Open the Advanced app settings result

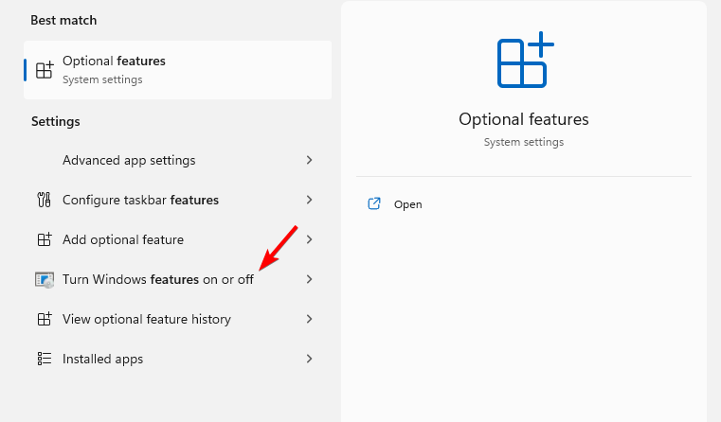129,160
